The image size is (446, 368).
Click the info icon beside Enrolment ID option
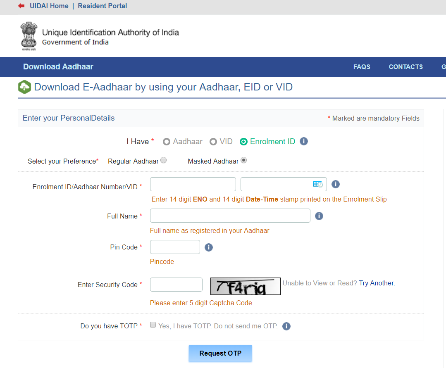click(x=304, y=141)
